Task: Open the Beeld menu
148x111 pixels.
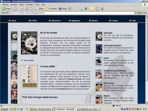Action: pyautogui.click(x=21, y=5)
